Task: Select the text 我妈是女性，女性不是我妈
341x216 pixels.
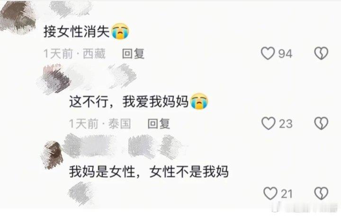Action: click(149, 172)
